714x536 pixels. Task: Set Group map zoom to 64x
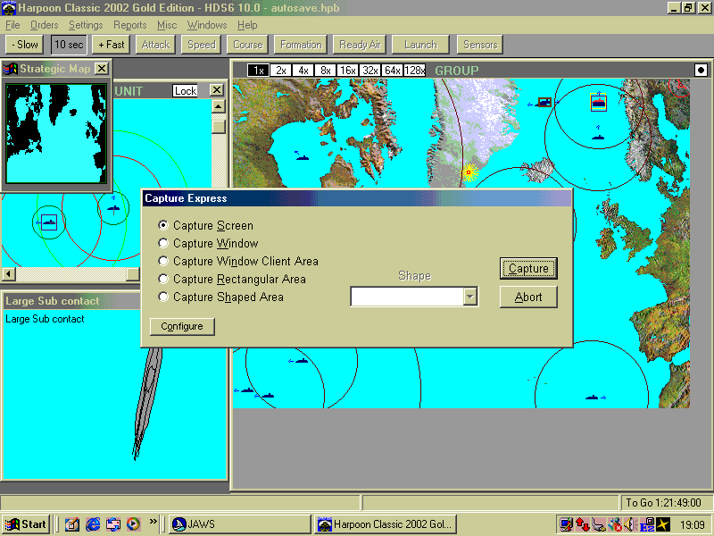[x=392, y=71]
